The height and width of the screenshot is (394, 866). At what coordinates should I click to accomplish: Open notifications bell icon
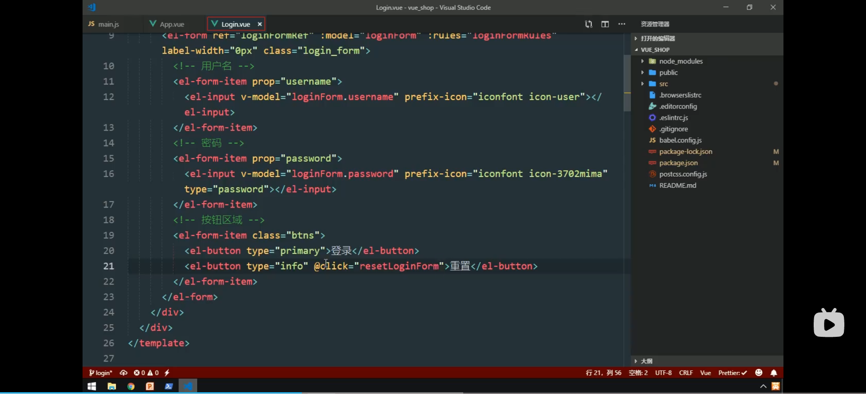coord(774,373)
